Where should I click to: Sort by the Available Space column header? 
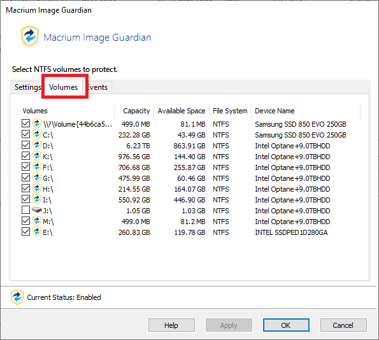coord(182,111)
